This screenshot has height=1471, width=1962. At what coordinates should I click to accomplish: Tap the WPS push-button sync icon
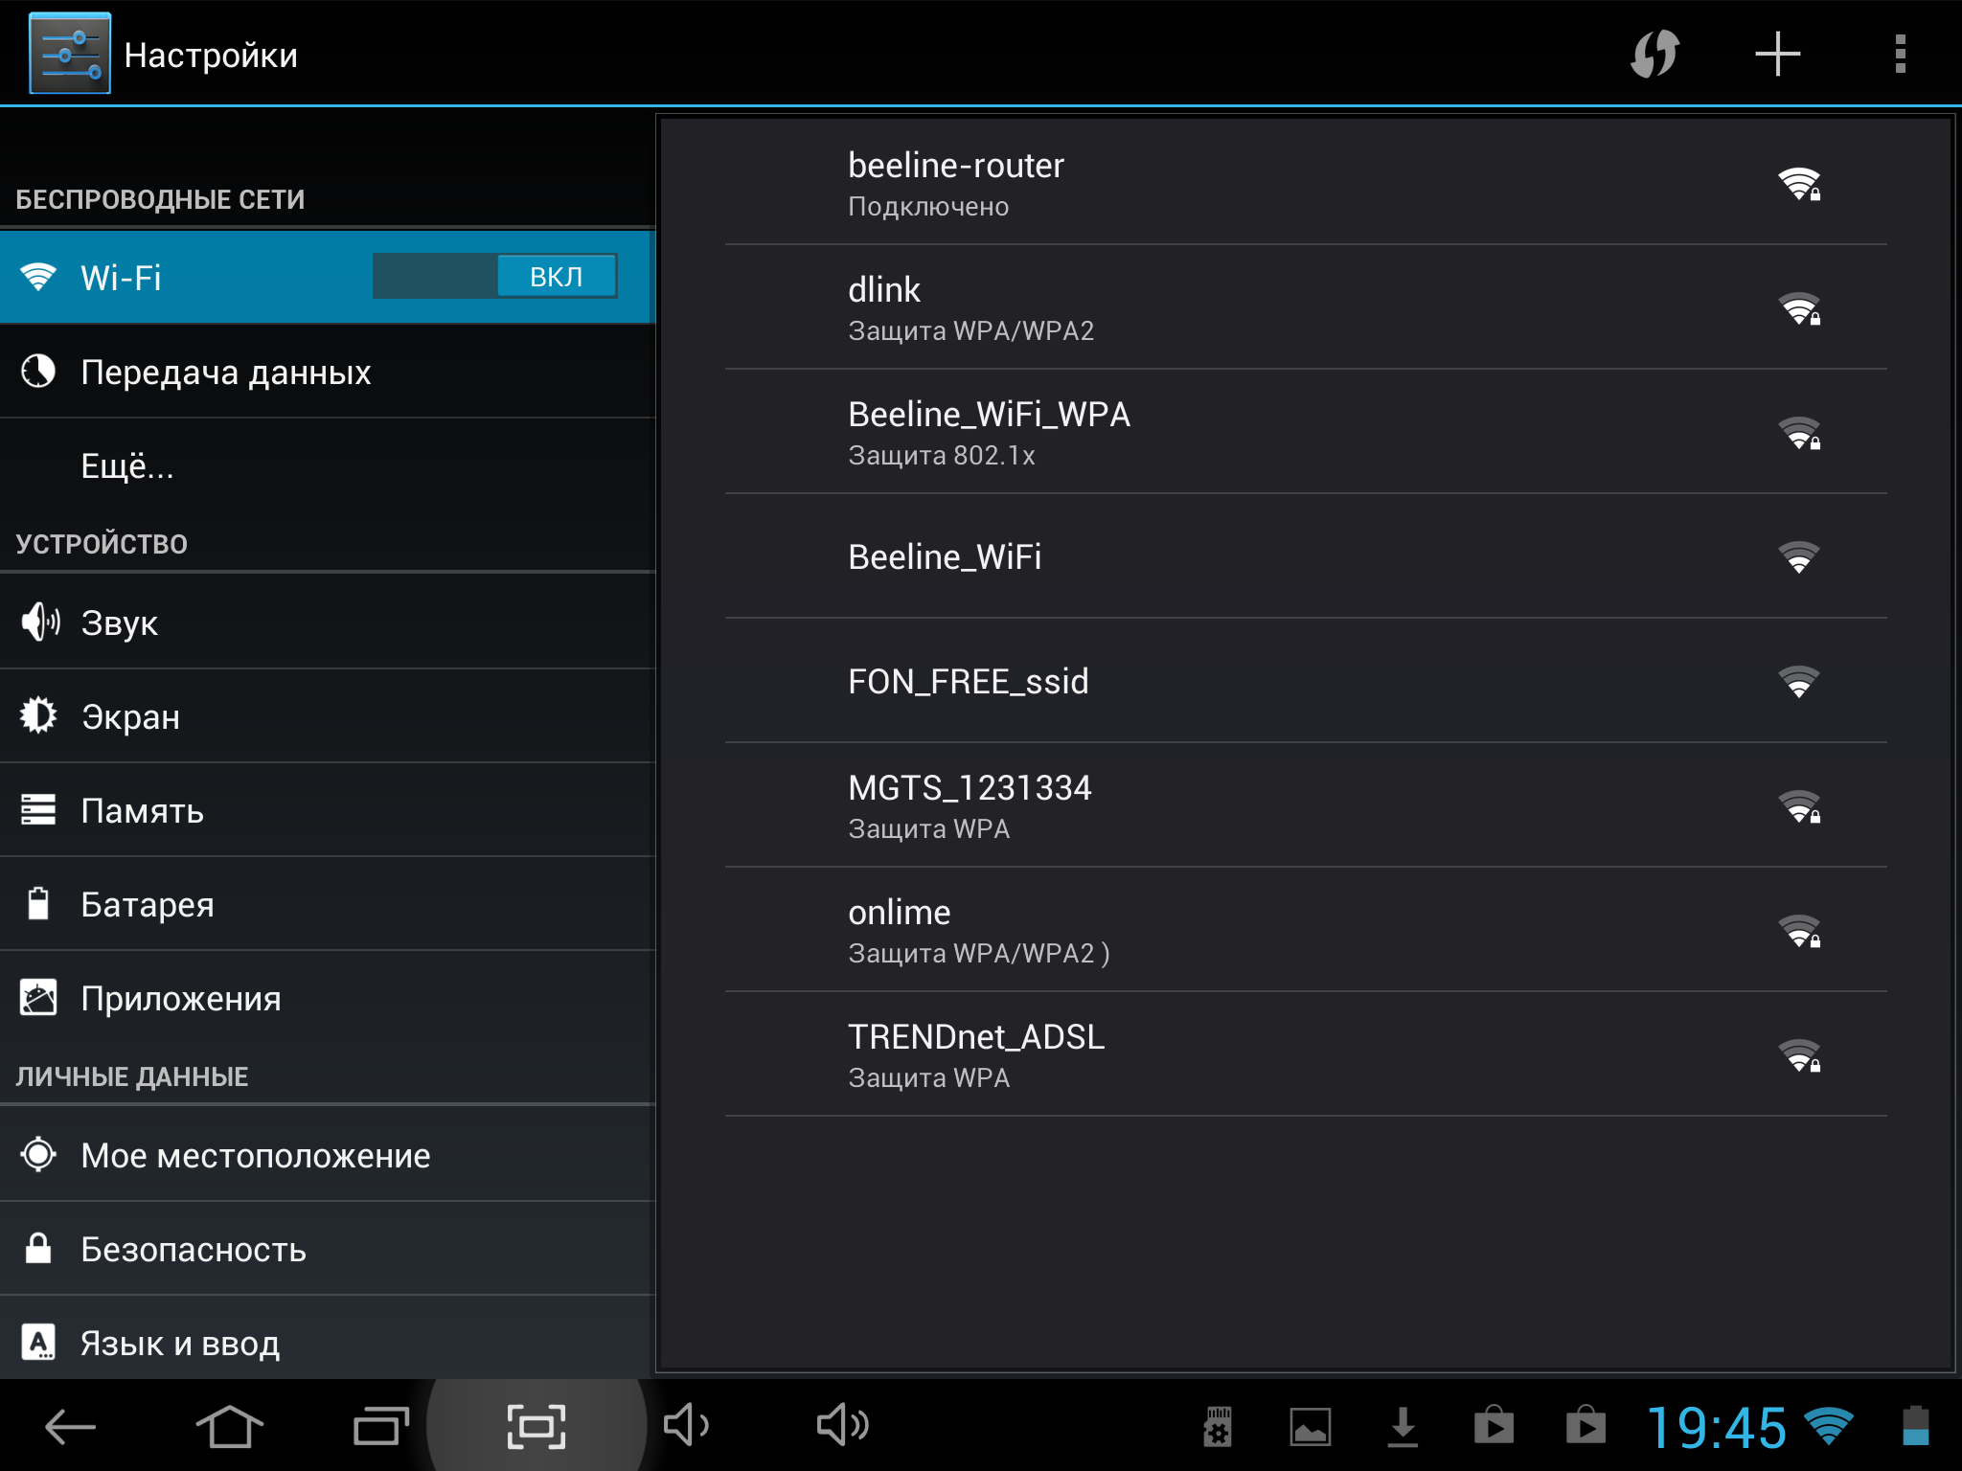[x=1654, y=54]
